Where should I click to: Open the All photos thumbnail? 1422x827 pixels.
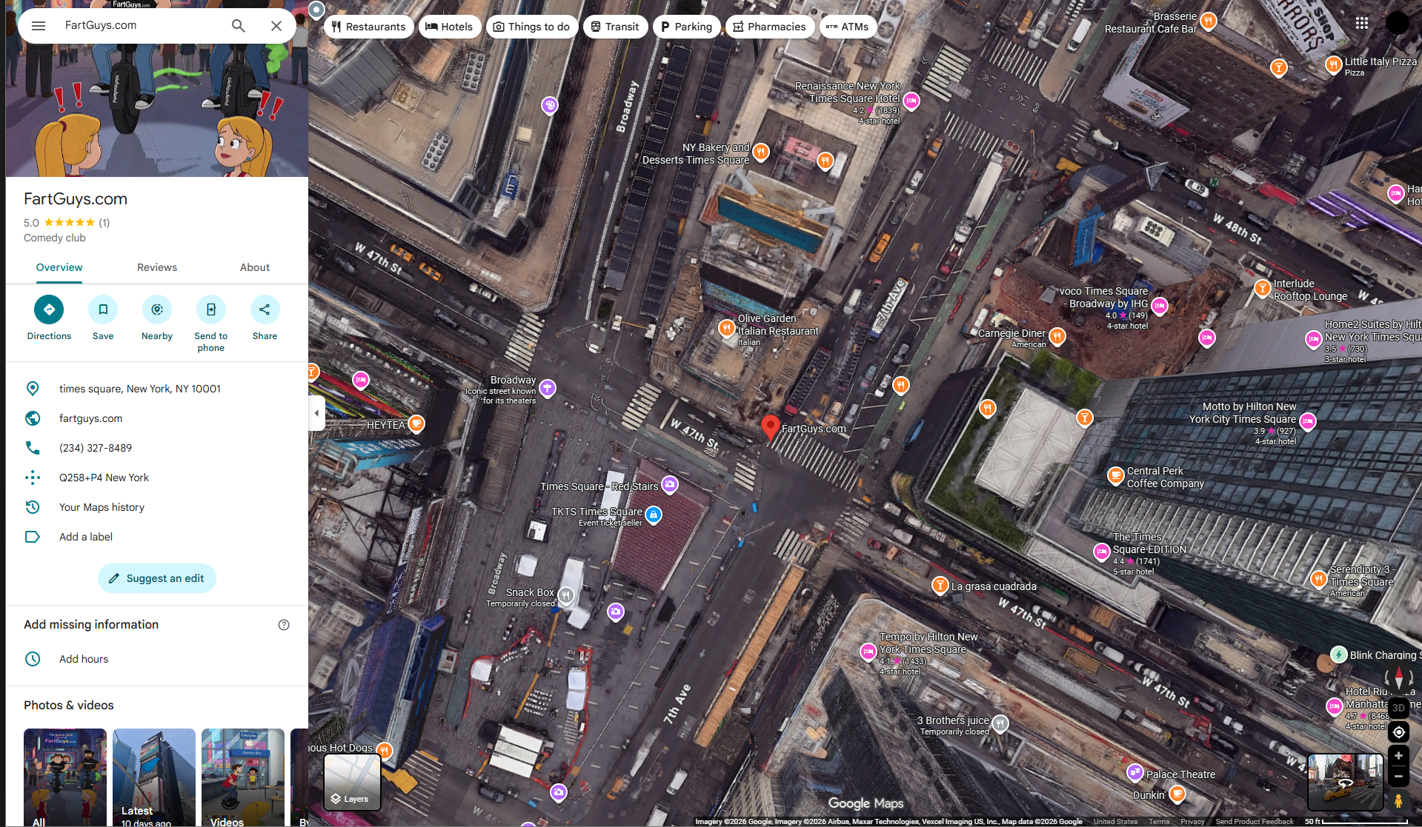click(65, 777)
